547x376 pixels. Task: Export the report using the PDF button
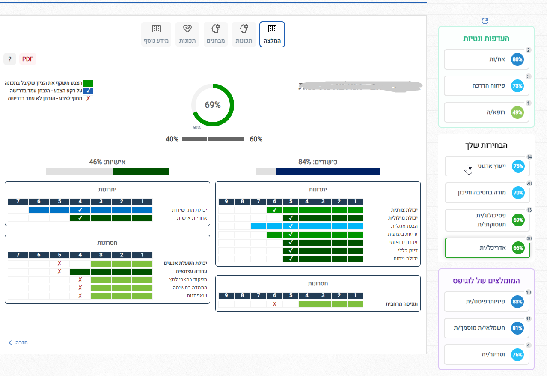point(28,59)
